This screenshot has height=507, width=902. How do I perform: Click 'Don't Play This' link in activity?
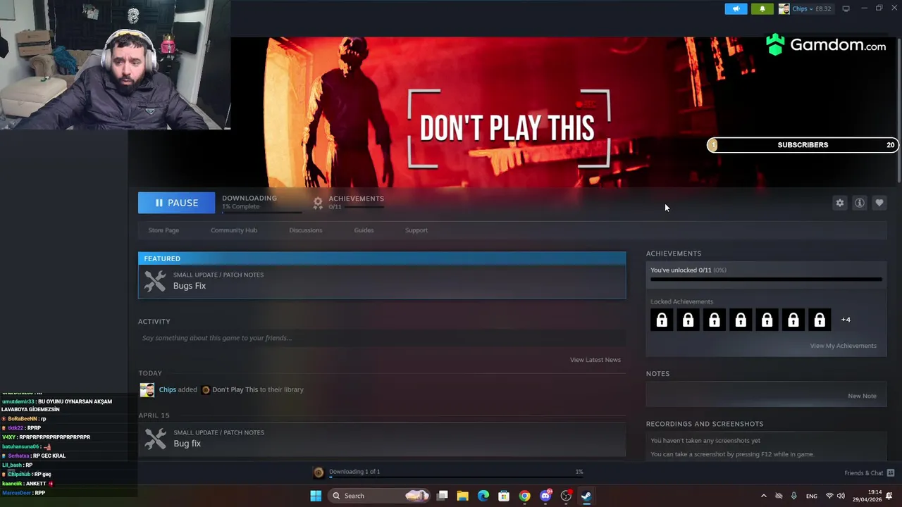point(235,389)
